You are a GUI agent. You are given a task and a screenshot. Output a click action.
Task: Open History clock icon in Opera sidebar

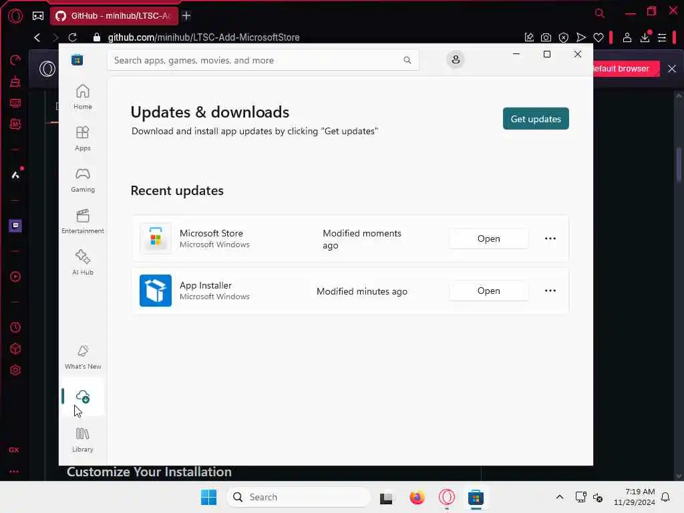click(x=15, y=327)
